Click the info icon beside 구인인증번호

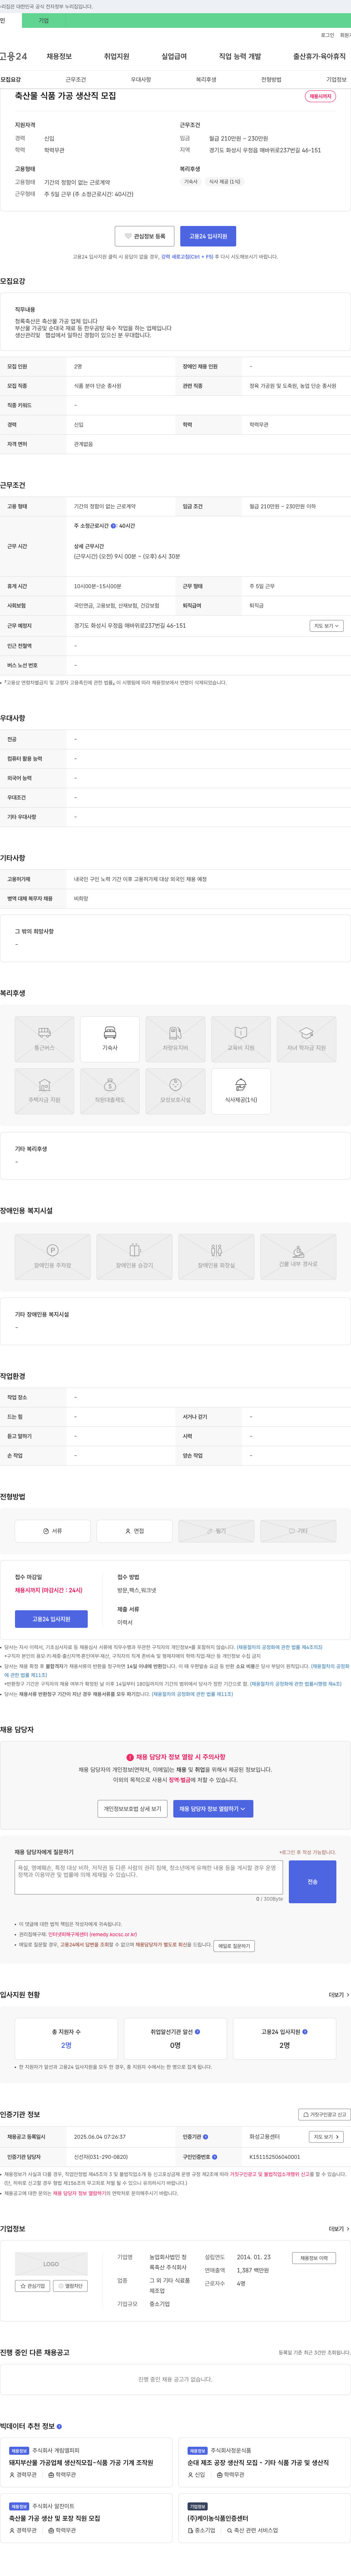[x=214, y=2157]
